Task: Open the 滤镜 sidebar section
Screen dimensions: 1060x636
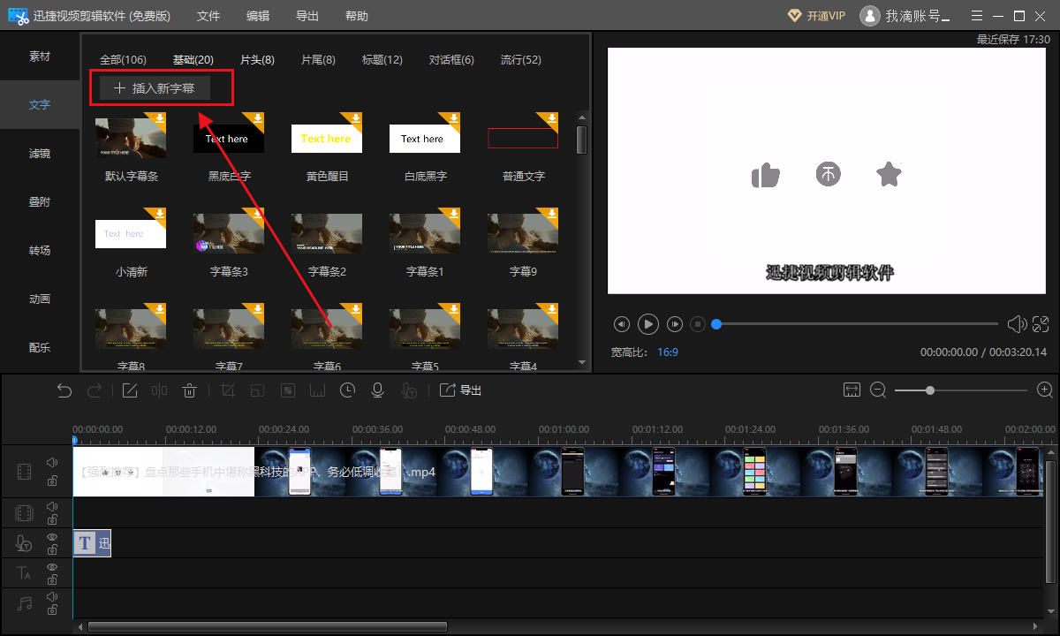Action: pos(40,153)
